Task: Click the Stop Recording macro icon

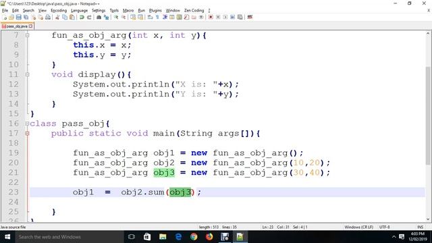Action: point(218,17)
